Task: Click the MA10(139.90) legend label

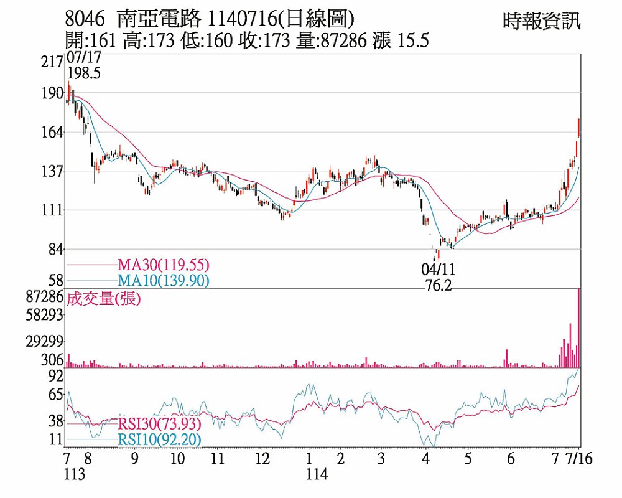Action: point(163,281)
